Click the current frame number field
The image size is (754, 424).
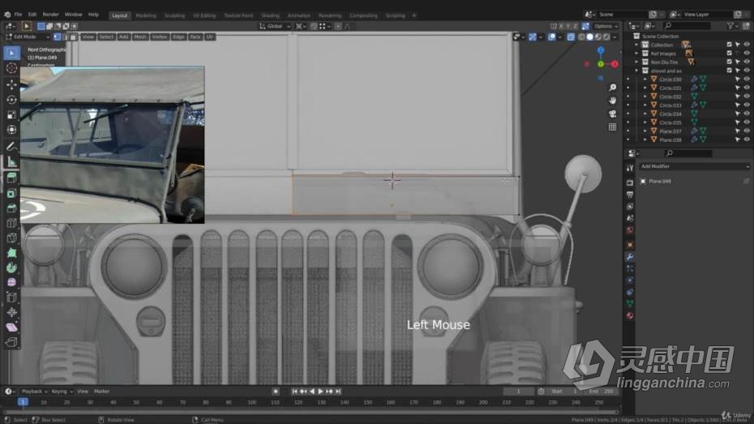518,392
